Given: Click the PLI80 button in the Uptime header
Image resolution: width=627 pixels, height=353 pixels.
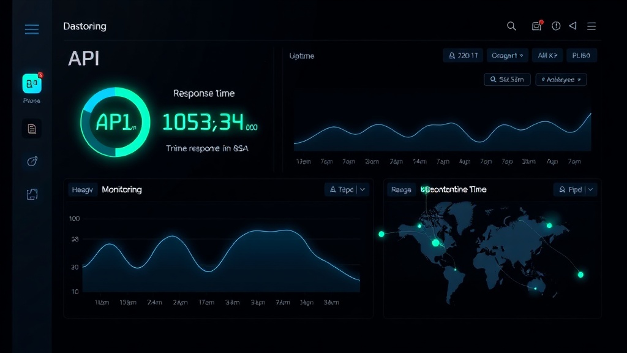Looking at the screenshot, I should tap(582, 55).
